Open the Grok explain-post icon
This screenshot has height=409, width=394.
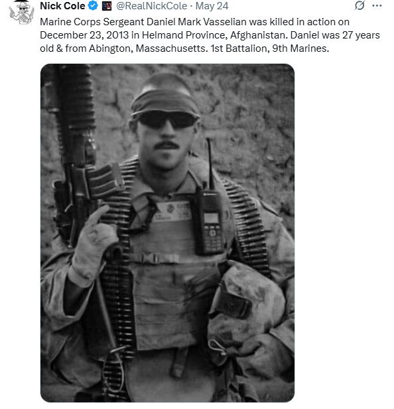coord(360,5)
